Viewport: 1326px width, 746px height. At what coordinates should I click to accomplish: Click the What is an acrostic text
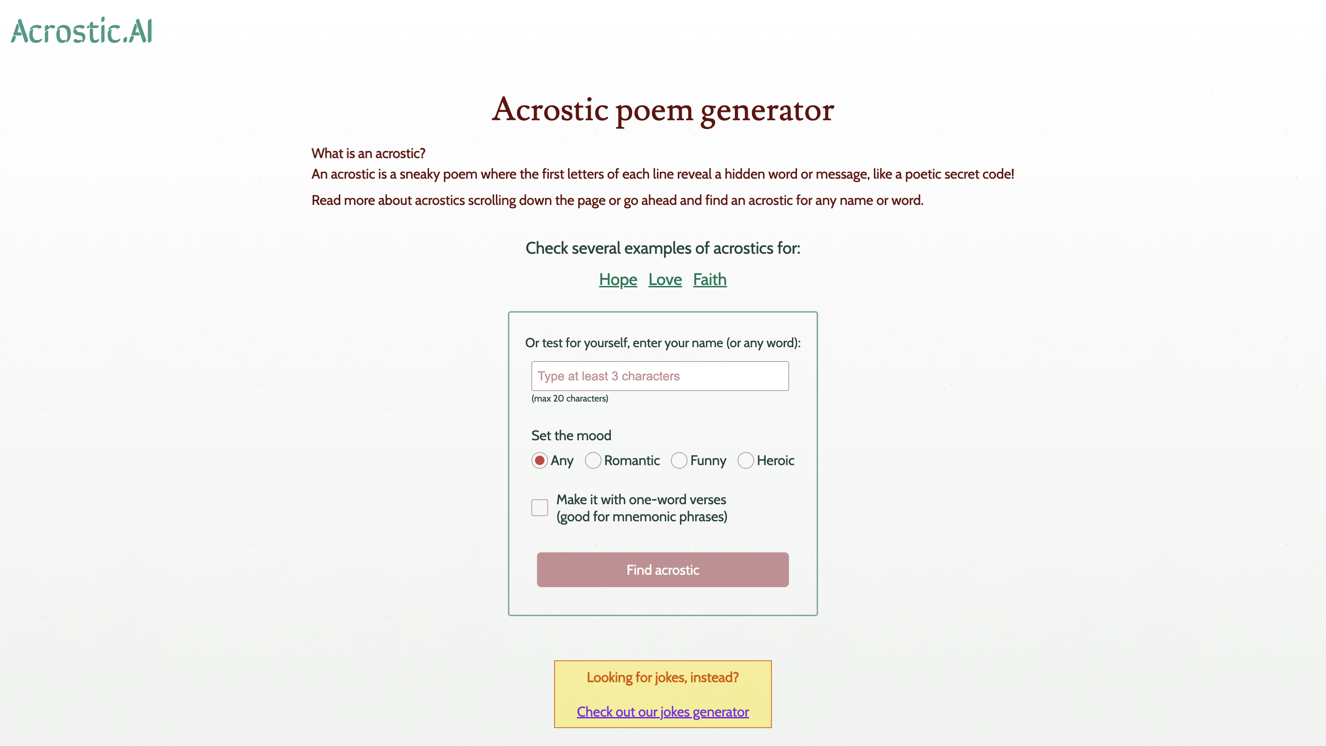pyautogui.click(x=368, y=153)
